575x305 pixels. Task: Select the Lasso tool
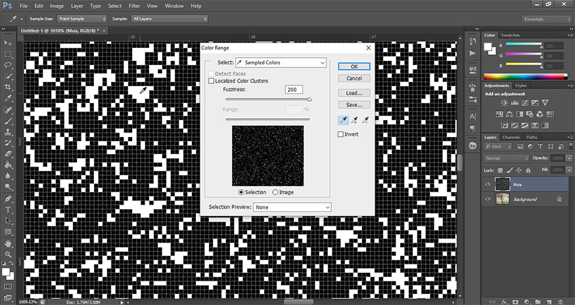pos(8,65)
